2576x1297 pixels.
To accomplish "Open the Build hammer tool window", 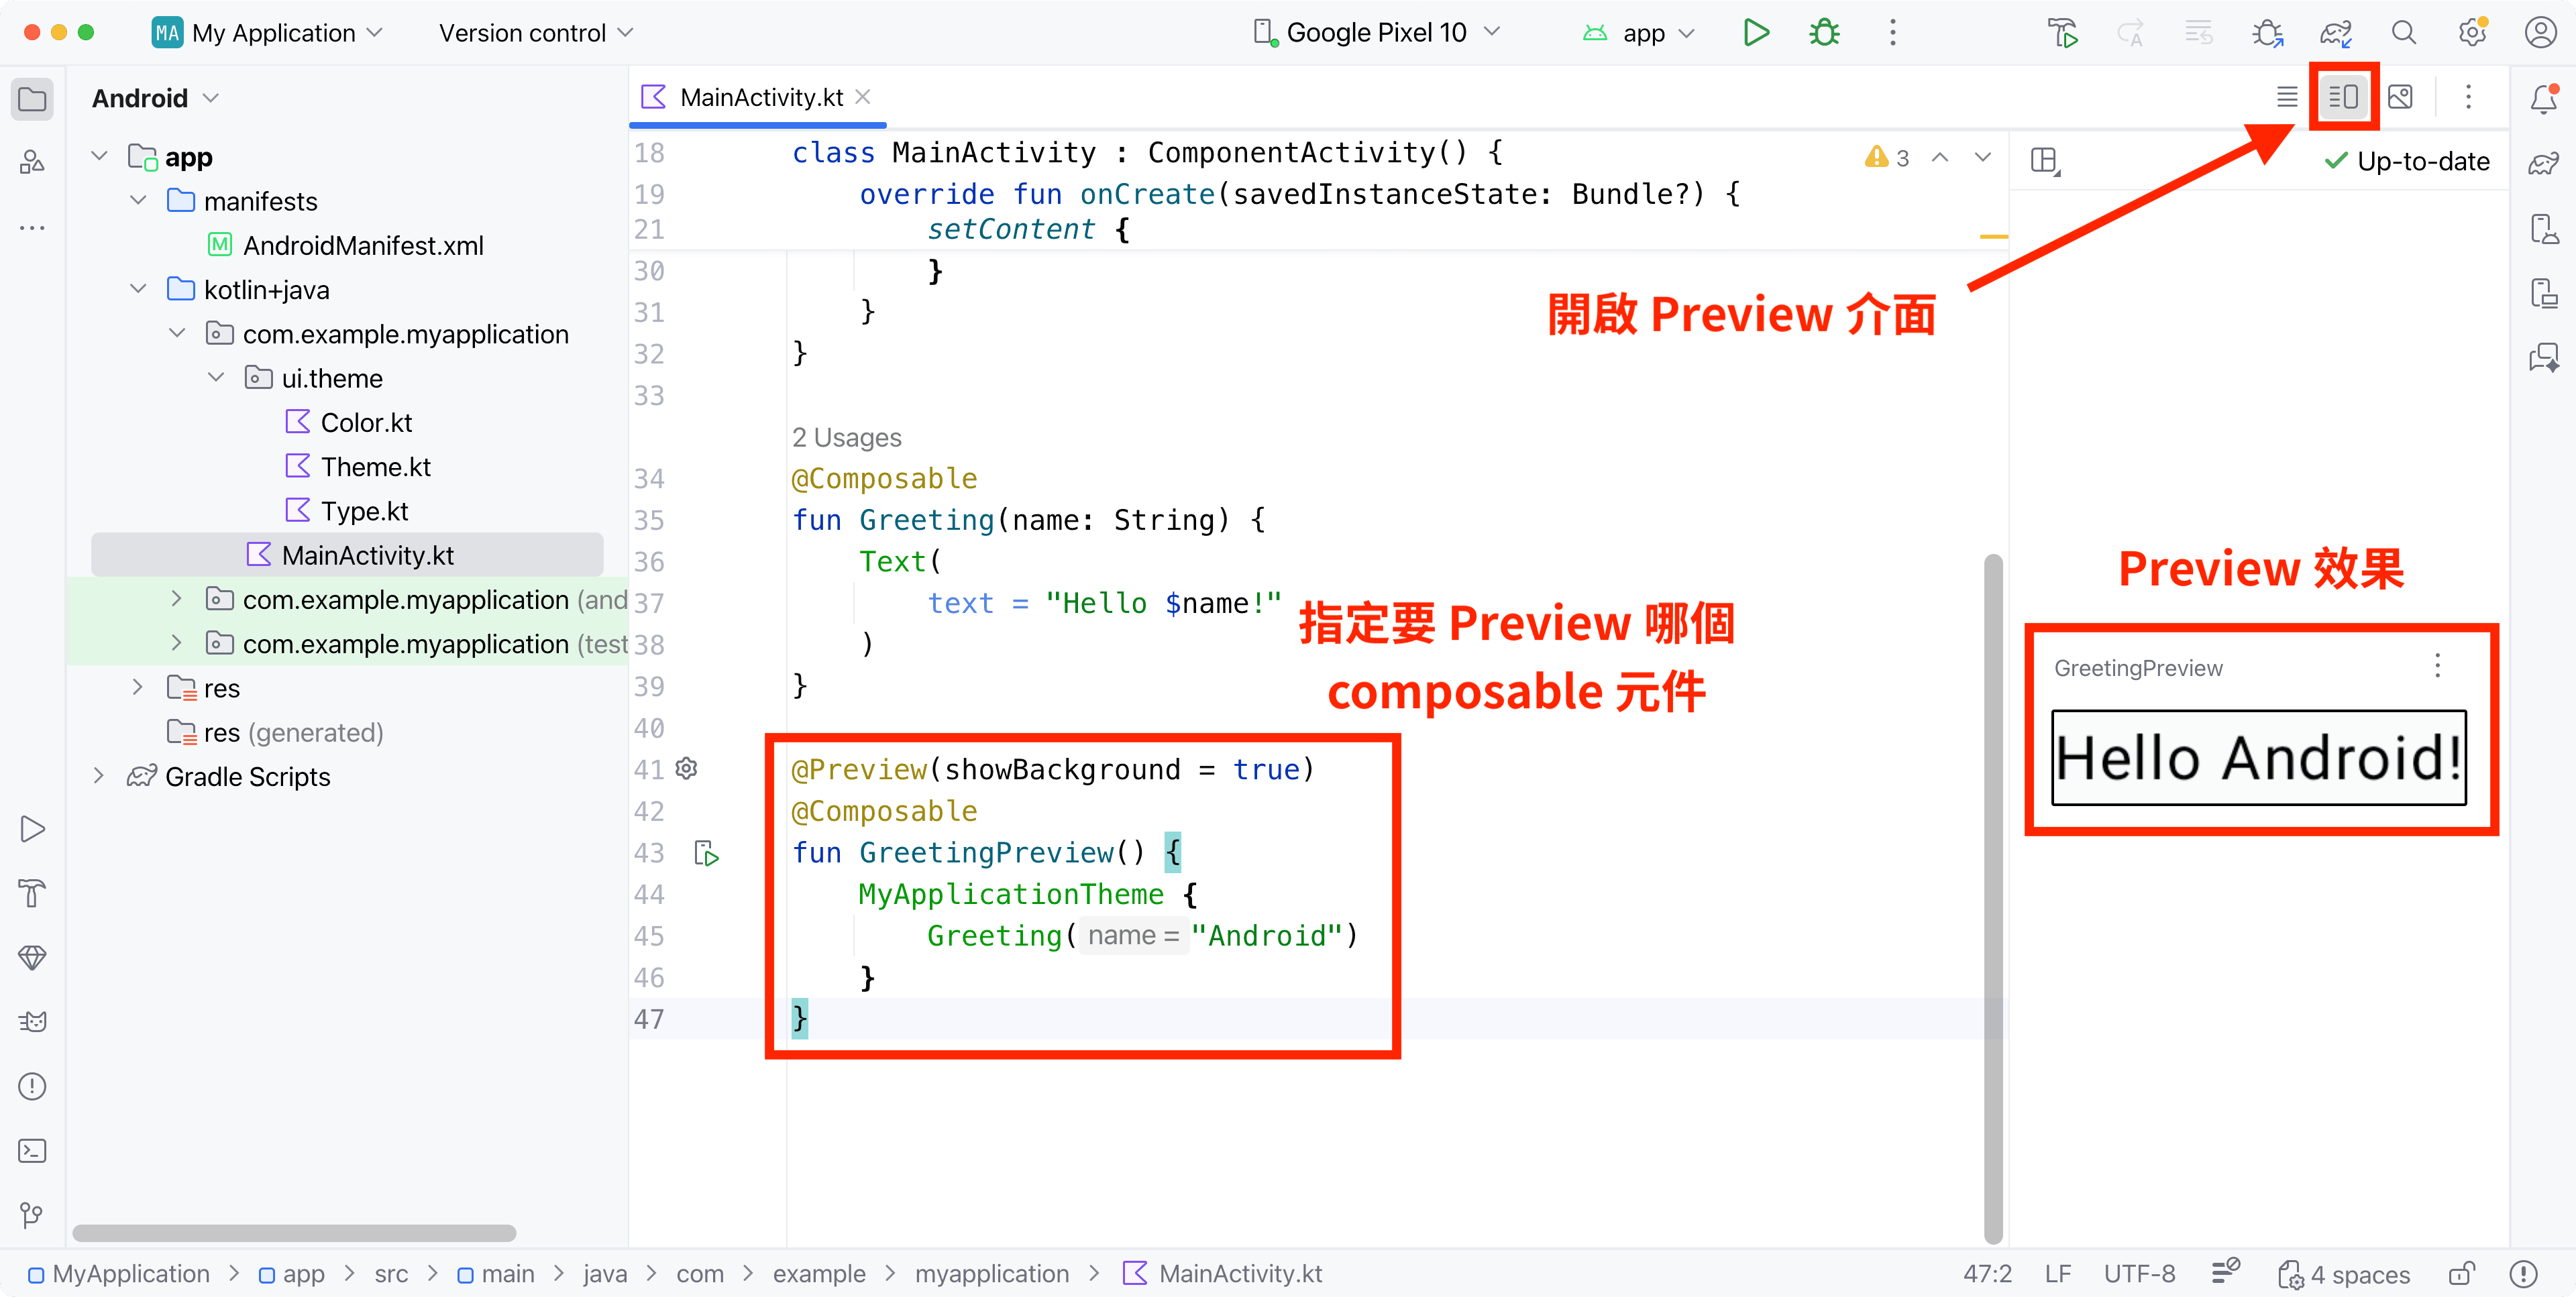I will [32, 893].
